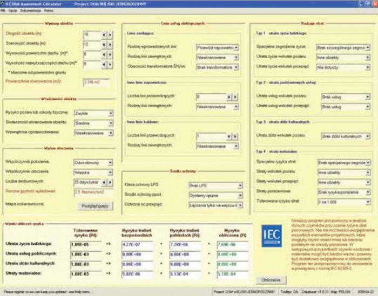Click the 'Please register' status bar message
378x296 pixels.
[49, 292]
